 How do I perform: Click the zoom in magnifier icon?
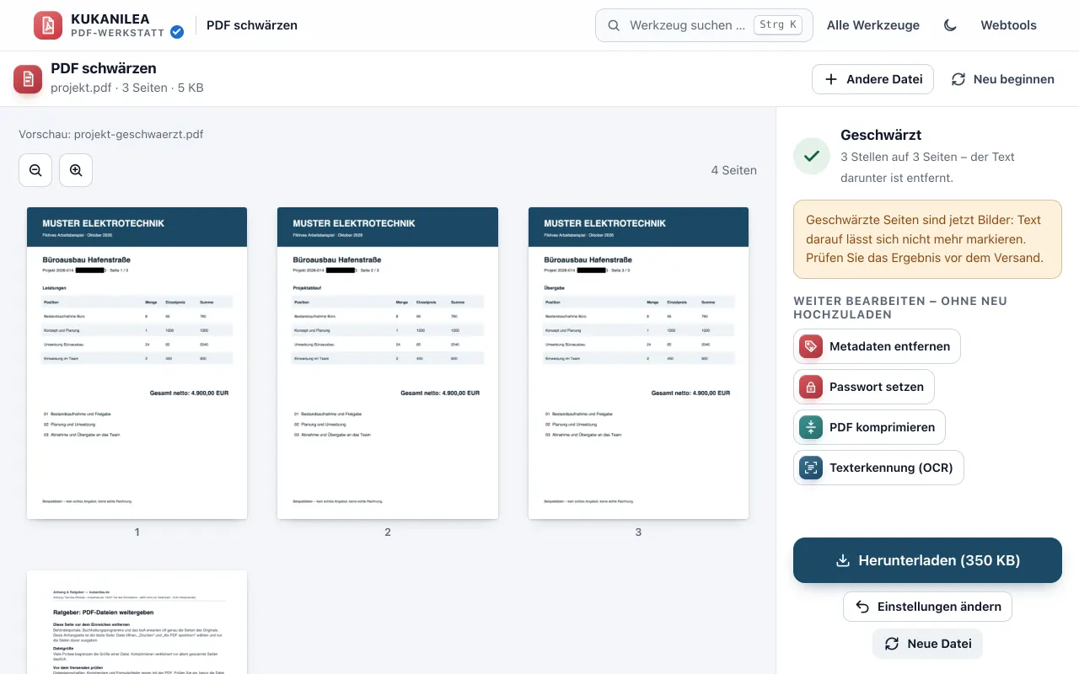point(76,170)
